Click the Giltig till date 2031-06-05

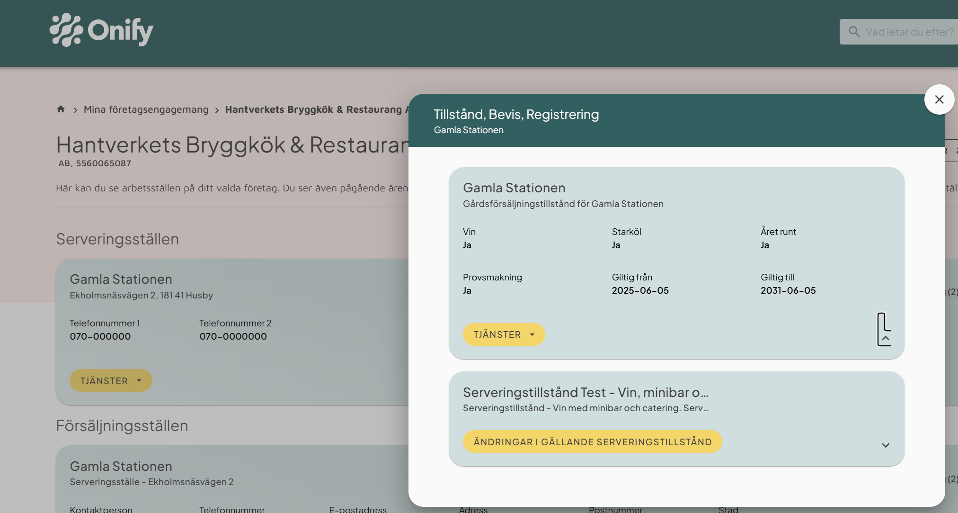pyautogui.click(x=788, y=290)
